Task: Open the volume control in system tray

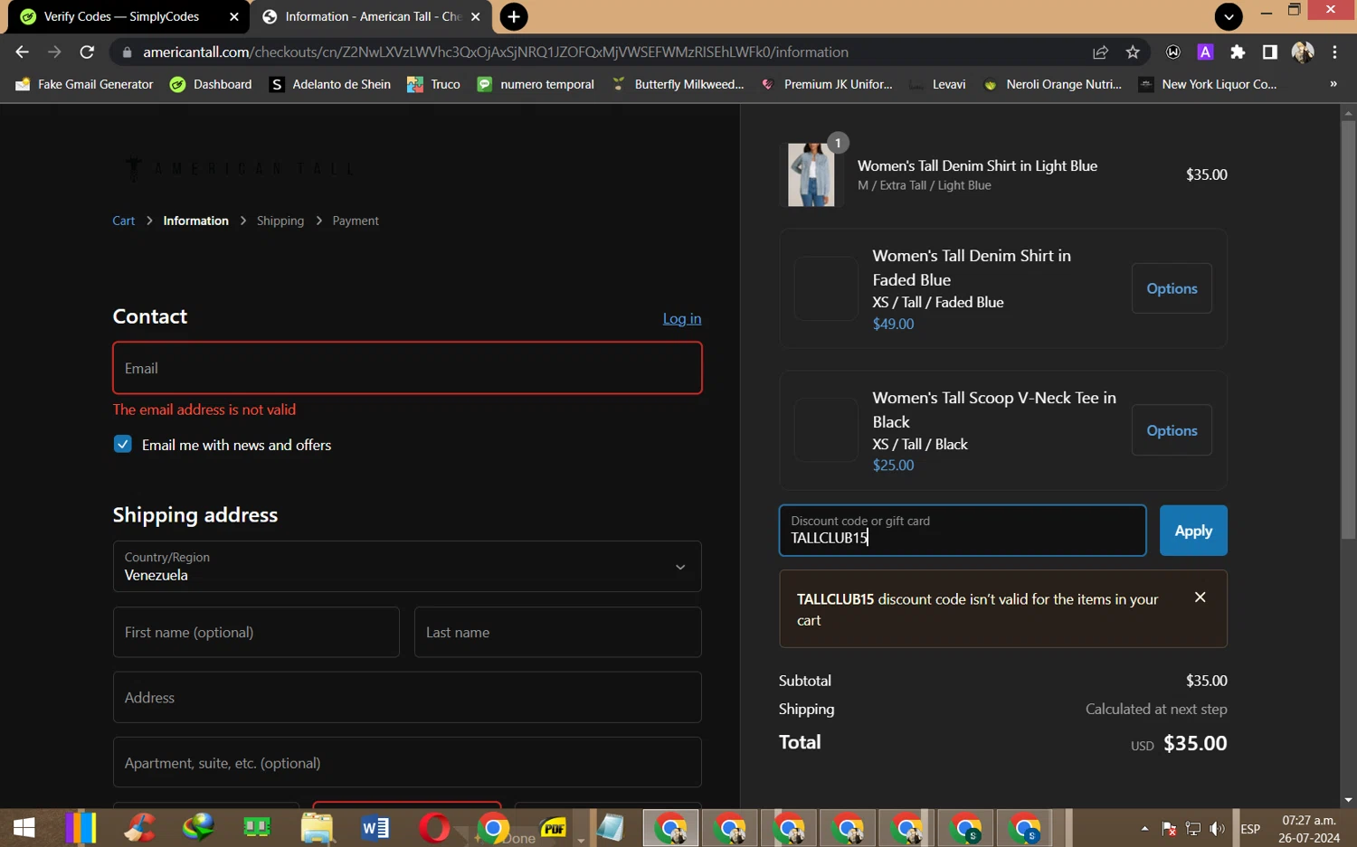Action: 1217,829
